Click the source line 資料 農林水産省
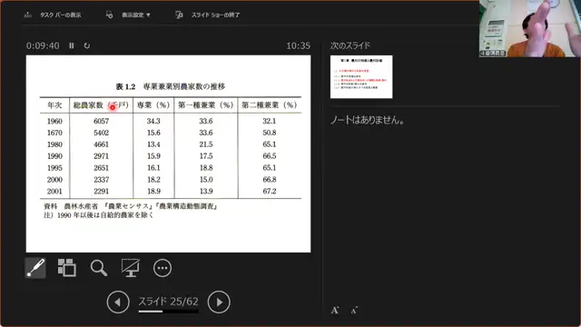Screen dimensions: 581x327 click(x=131, y=206)
